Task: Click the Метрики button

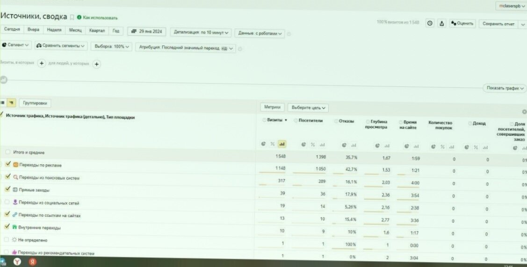Action: (272, 107)
